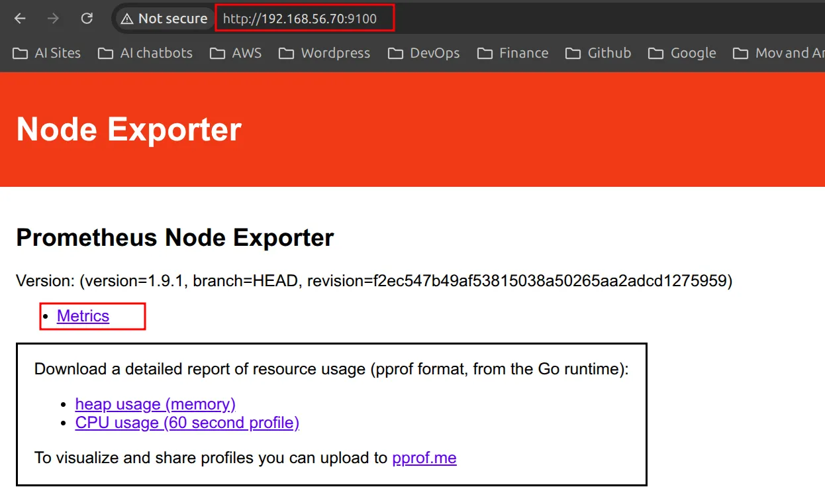Click the browser forward arrow
Image resolution: width=825 pixels, height=487 pixels.
tap(53, 19)
